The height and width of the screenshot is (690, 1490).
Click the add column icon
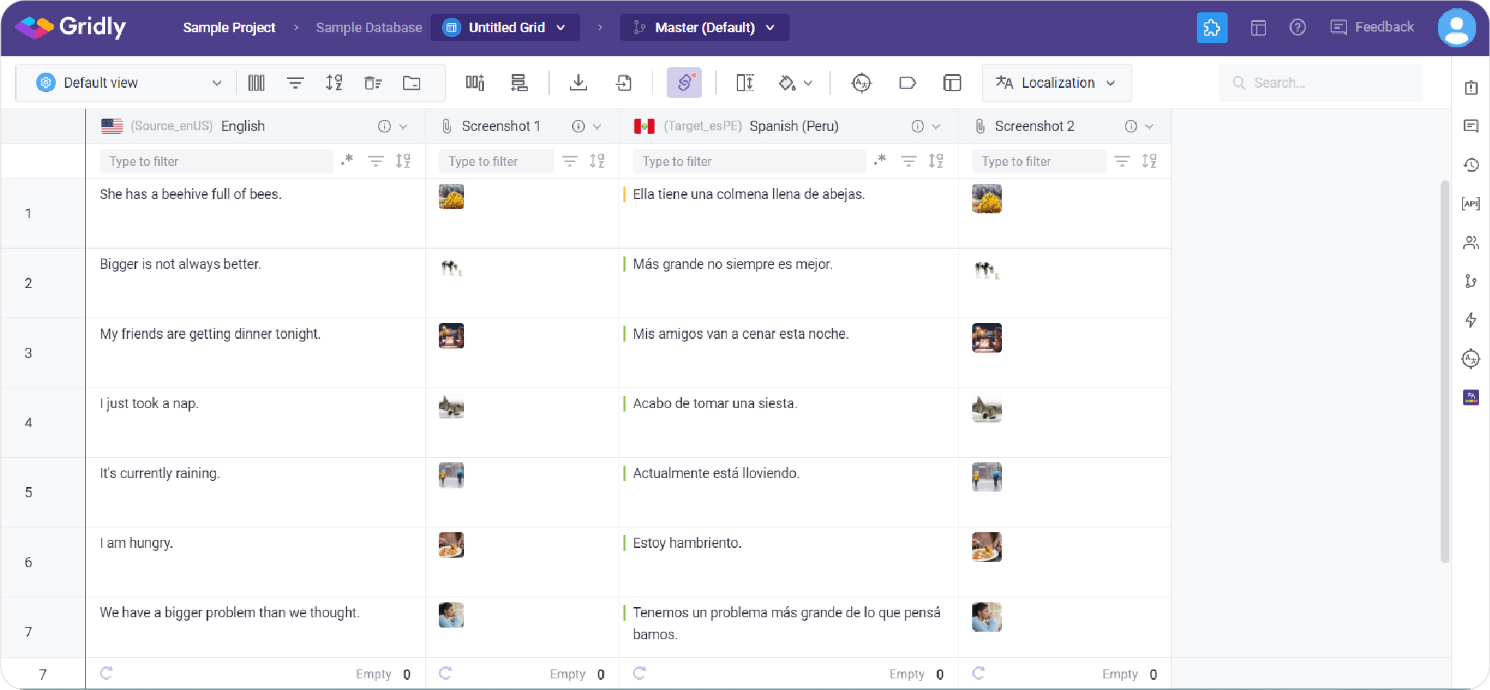(x=475, y=83)
